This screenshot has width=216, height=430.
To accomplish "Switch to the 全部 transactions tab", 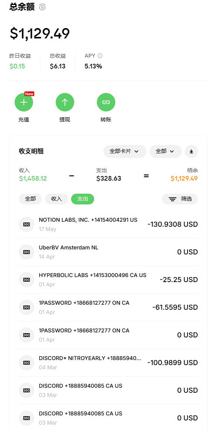I will 30,199.
